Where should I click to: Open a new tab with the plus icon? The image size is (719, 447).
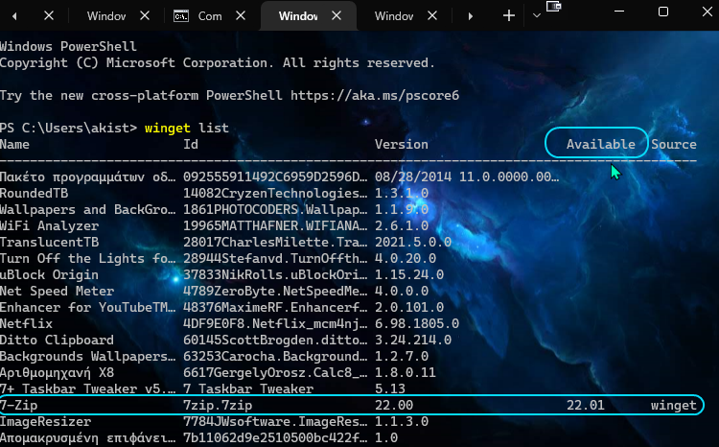(508, 16)
